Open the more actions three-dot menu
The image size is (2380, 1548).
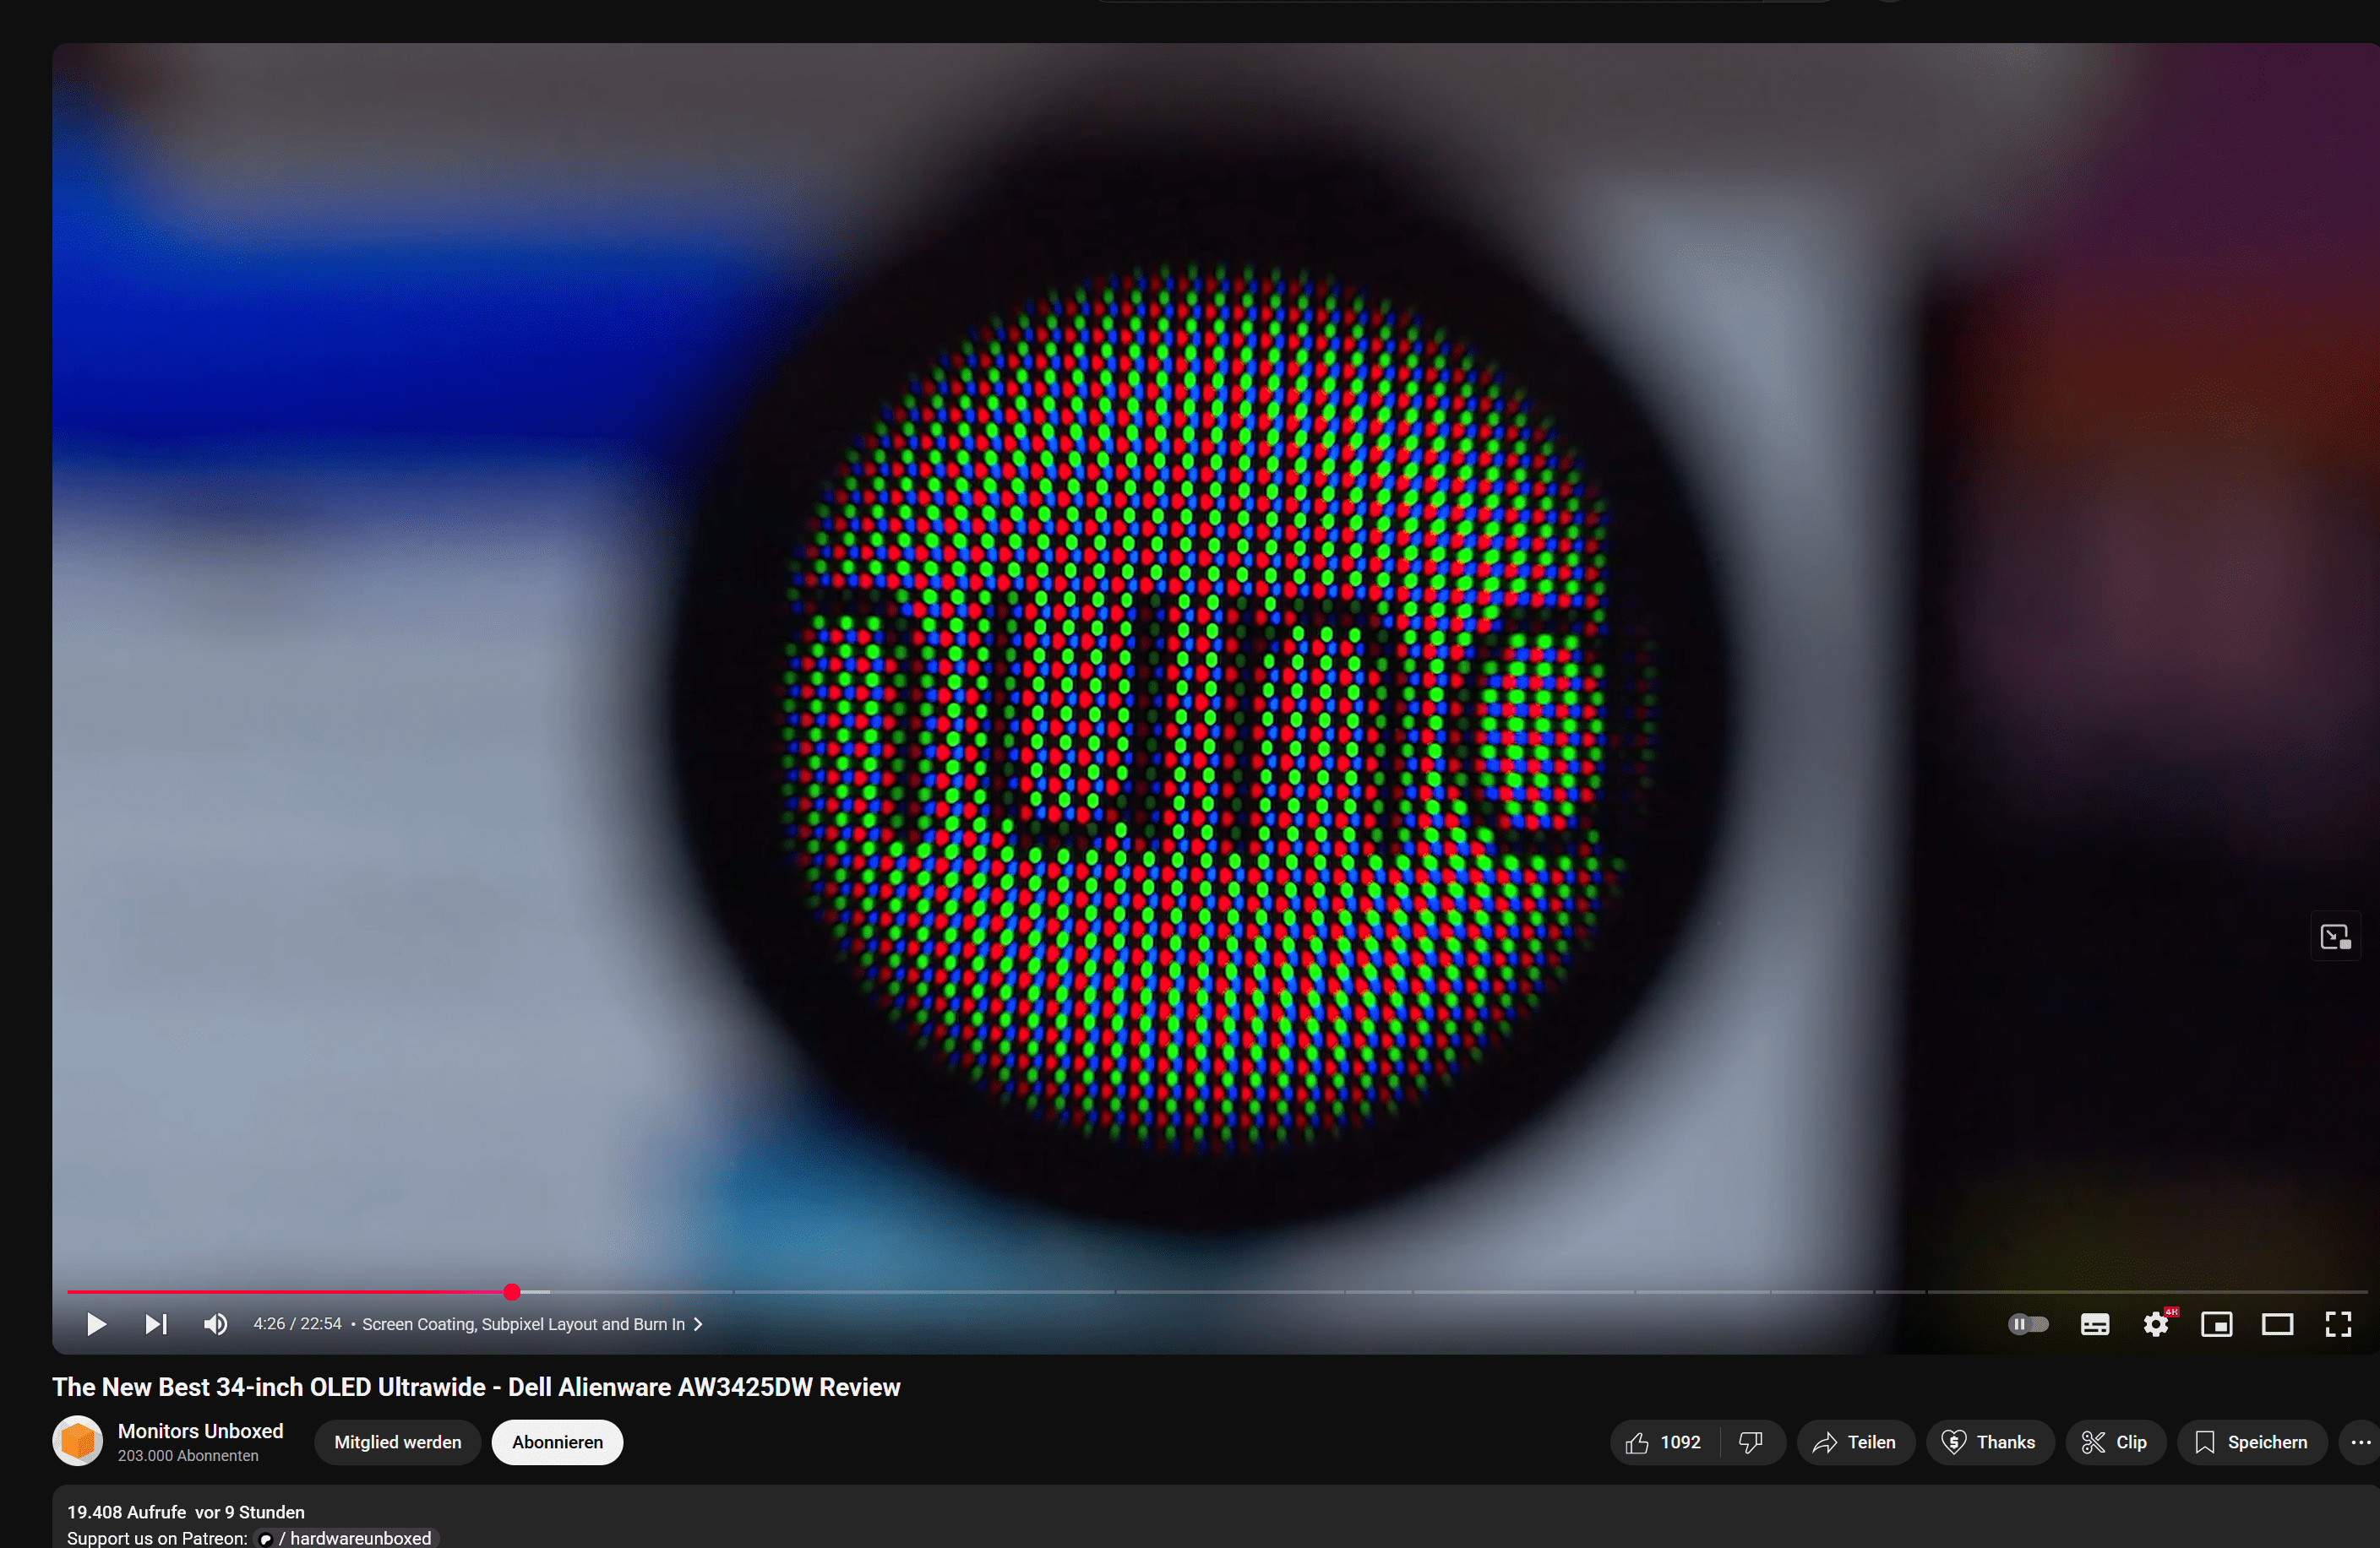2361,1442
